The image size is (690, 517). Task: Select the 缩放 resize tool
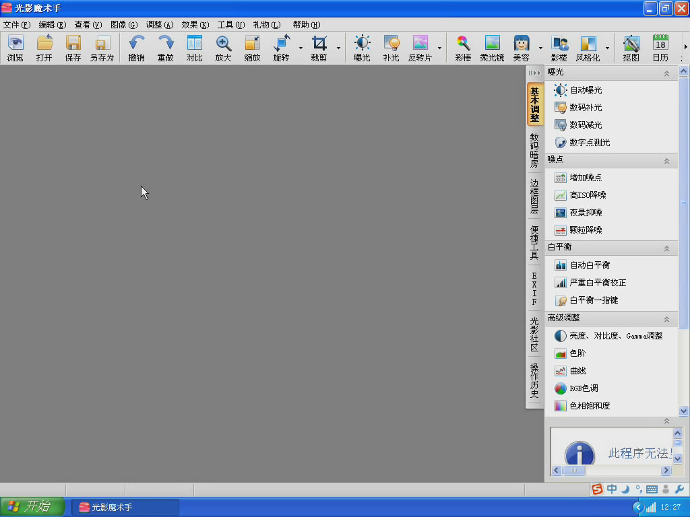252,48
